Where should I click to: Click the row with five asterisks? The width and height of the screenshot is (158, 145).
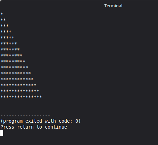[7, 38]
